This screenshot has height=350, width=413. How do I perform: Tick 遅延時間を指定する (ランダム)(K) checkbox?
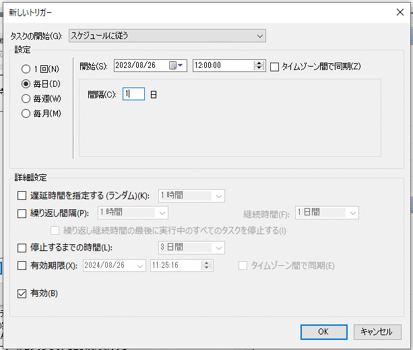[22, 195]
